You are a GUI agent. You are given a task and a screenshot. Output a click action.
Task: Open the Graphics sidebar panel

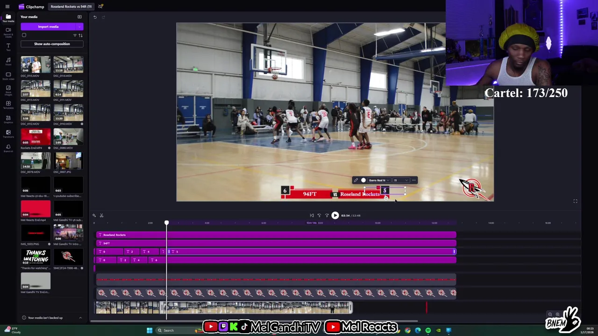click(8, 119)
